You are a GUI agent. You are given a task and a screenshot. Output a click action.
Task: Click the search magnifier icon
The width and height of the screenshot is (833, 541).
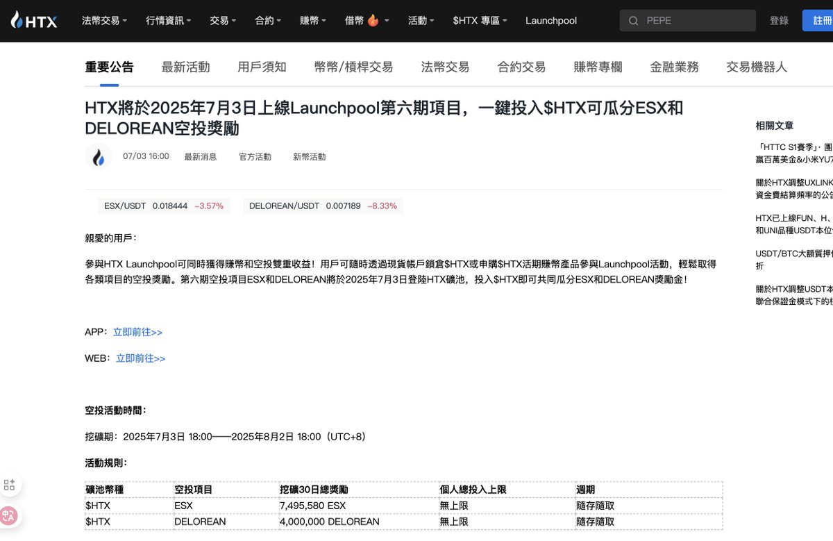tap(633, 21)
